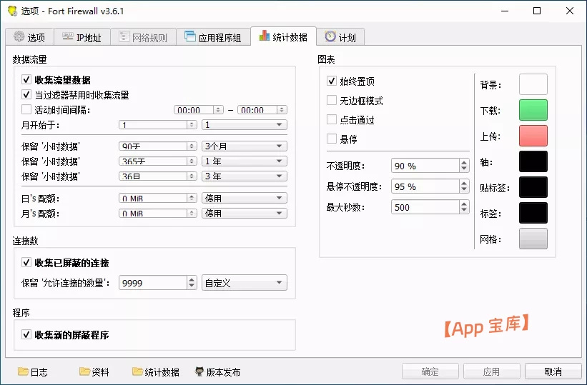Click the 应用 button
The width and height of the screenshot is (587, 385).
tap(491, 371)
